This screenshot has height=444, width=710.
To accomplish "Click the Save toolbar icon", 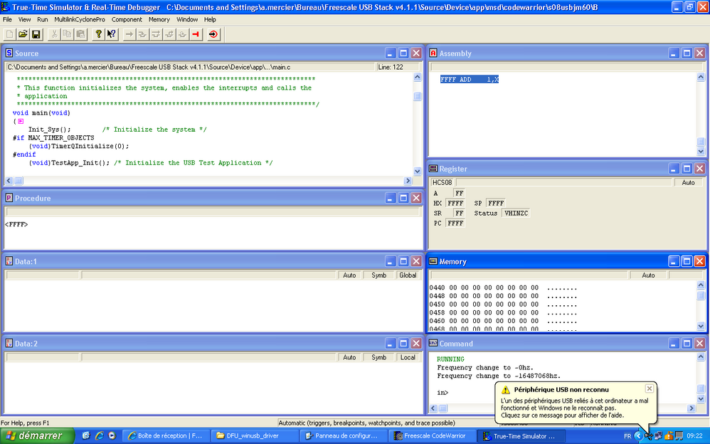I will coord(36,34).
